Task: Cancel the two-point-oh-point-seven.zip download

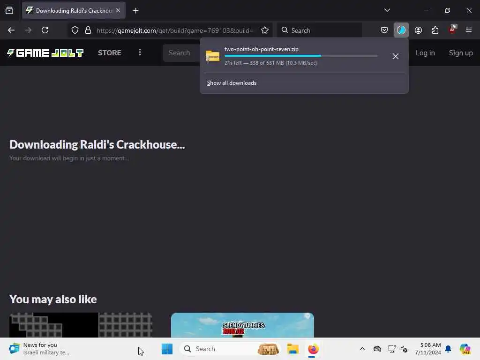Action: (396, 56)
